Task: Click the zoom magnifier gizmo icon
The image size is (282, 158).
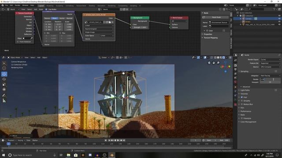Action: pyautogui.click(x=218, y=63)
